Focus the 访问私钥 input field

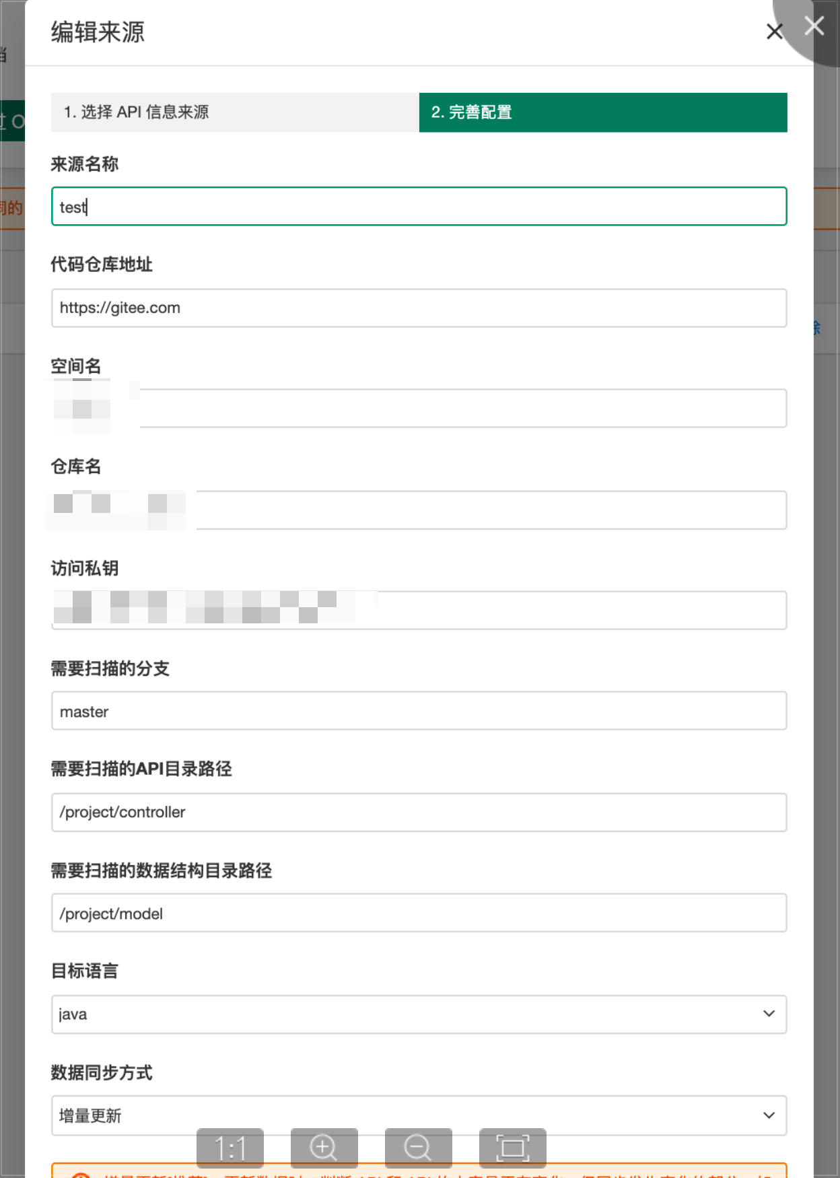(419, 611)
